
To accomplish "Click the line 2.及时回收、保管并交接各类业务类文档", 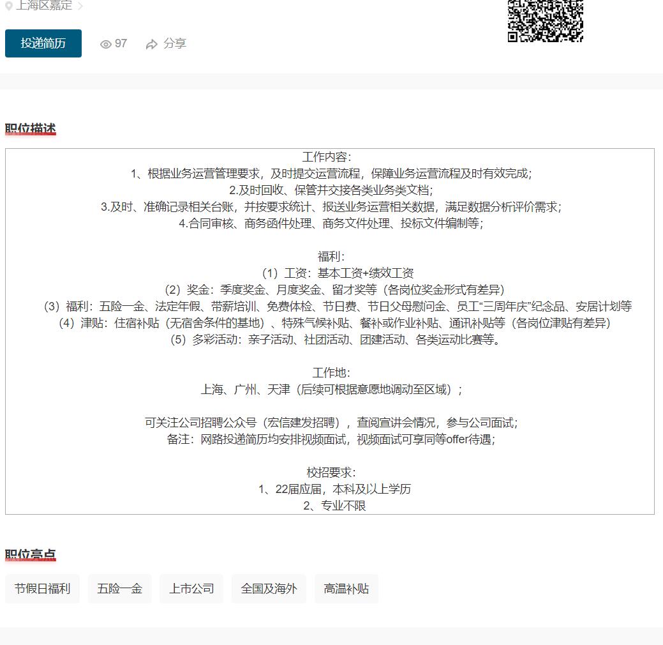I will 331,190.
